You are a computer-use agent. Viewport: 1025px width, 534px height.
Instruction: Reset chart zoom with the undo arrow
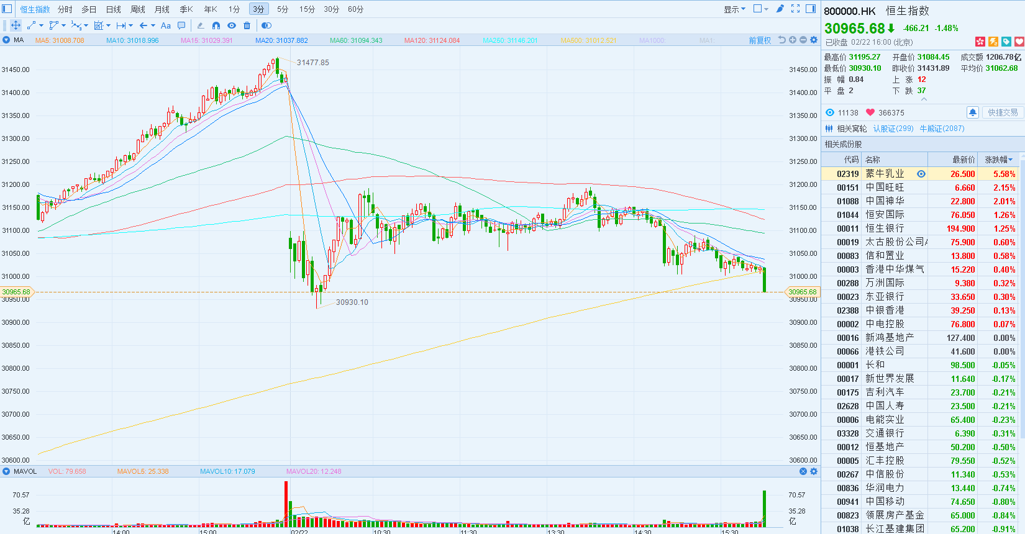click(782, 40)
